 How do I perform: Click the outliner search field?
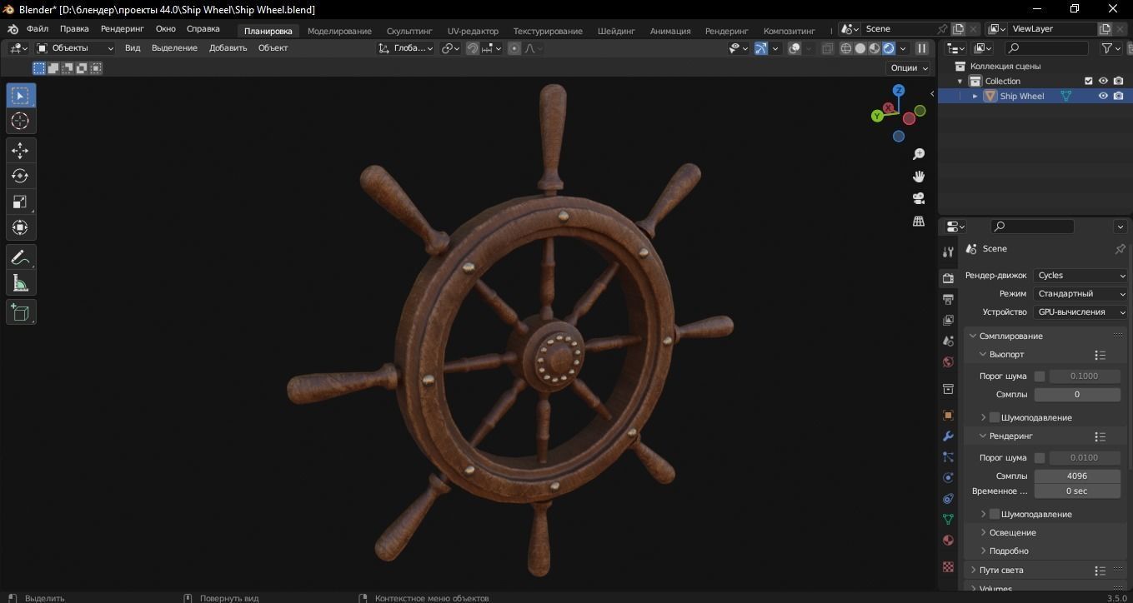1047,48
